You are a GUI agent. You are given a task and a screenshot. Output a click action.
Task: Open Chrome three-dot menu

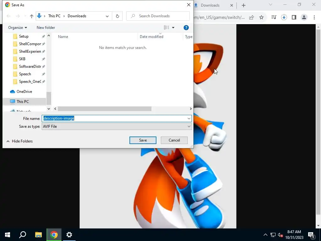pos(314,18)
